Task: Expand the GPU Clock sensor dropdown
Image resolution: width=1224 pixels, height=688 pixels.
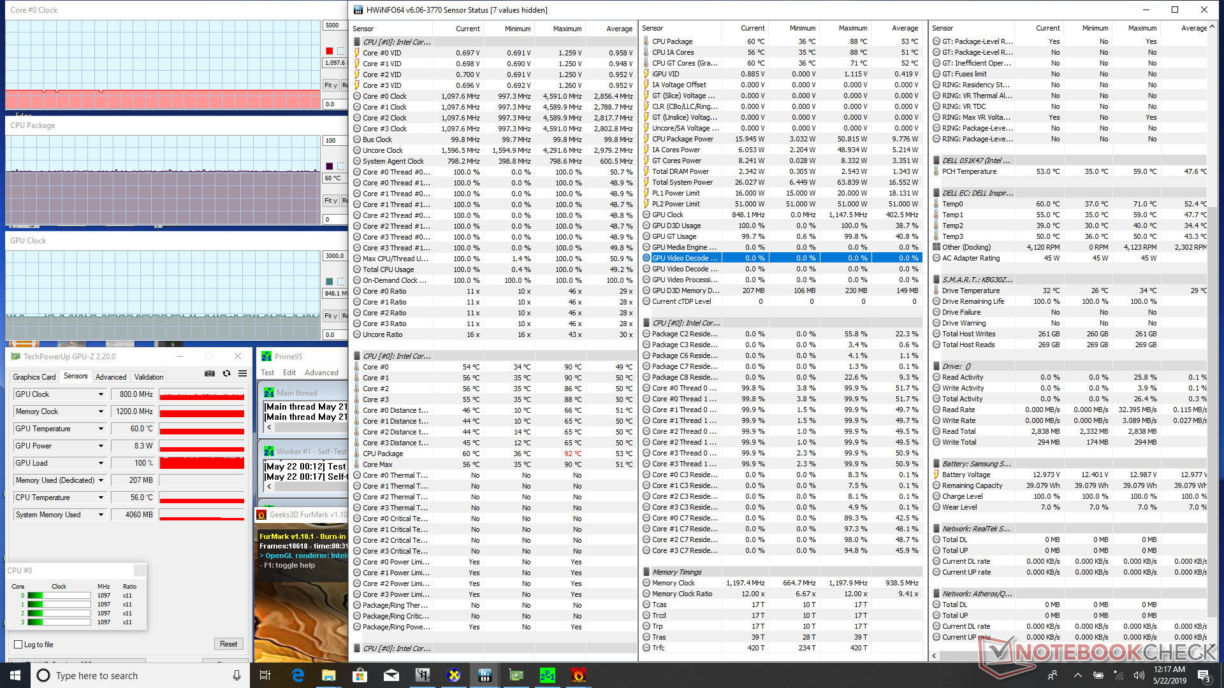Action: pyautogui.click(x=101, y=394)
